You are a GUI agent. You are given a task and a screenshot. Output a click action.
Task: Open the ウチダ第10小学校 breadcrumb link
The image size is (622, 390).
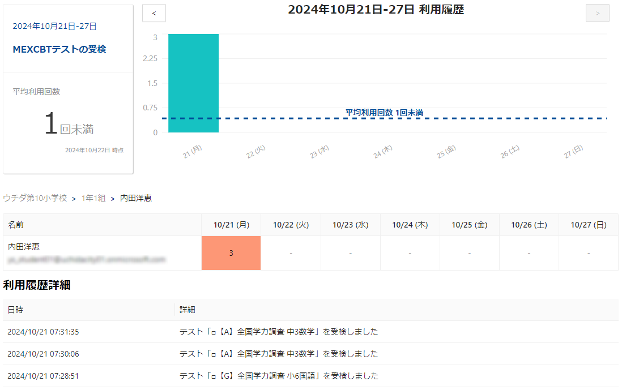pyautogui.click(x=35, y=198)
